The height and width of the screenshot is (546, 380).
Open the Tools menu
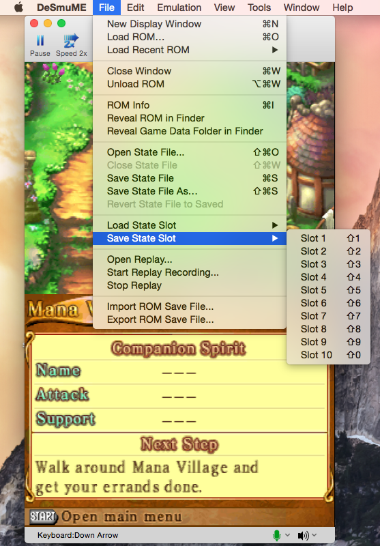click(259, 8)
